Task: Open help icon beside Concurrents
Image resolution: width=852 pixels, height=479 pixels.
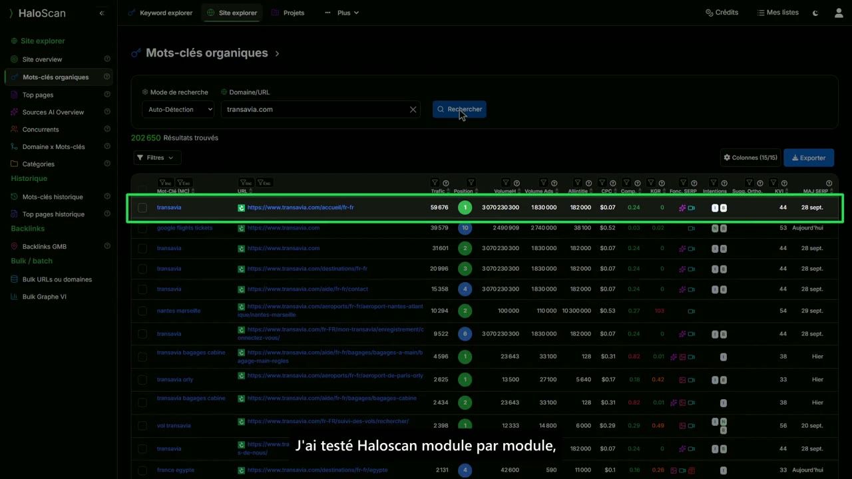Action: click(x=107, y=129)
